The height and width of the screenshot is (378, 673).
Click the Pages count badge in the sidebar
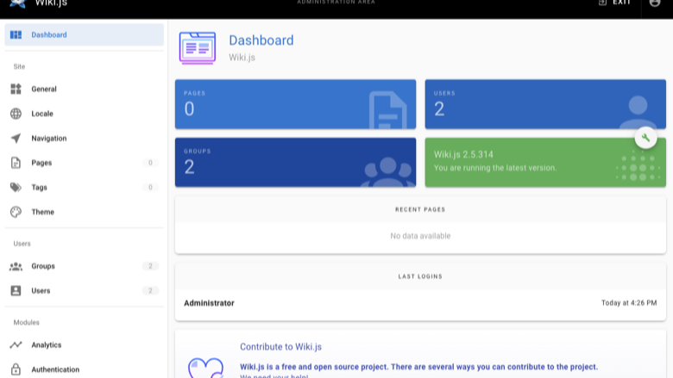150,163
